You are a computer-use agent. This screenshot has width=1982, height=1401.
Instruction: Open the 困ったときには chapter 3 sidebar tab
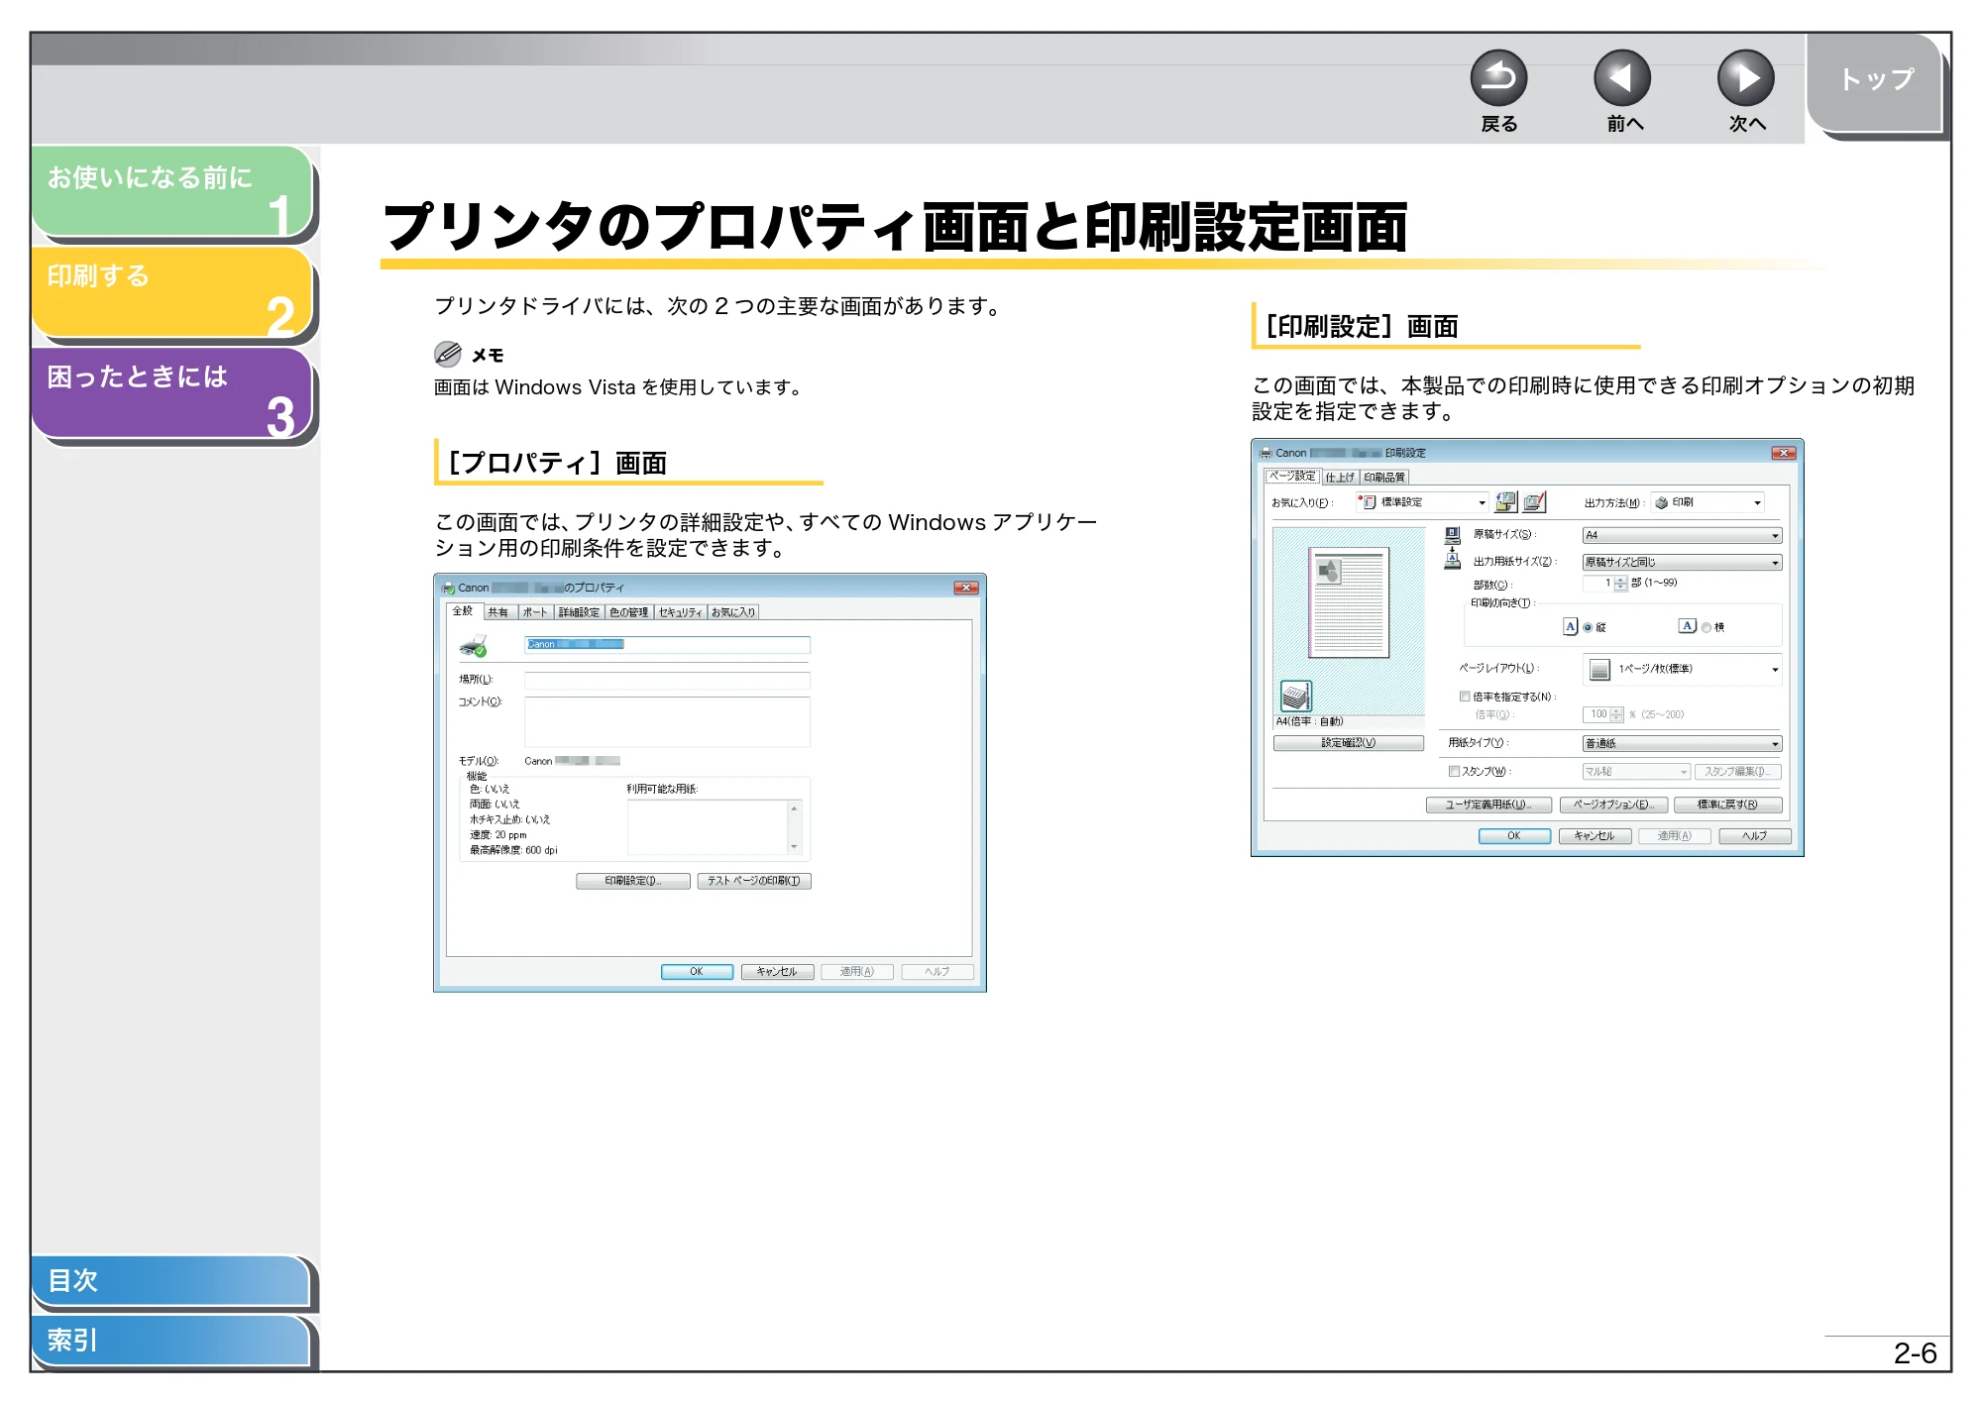(x=172, y=393)
